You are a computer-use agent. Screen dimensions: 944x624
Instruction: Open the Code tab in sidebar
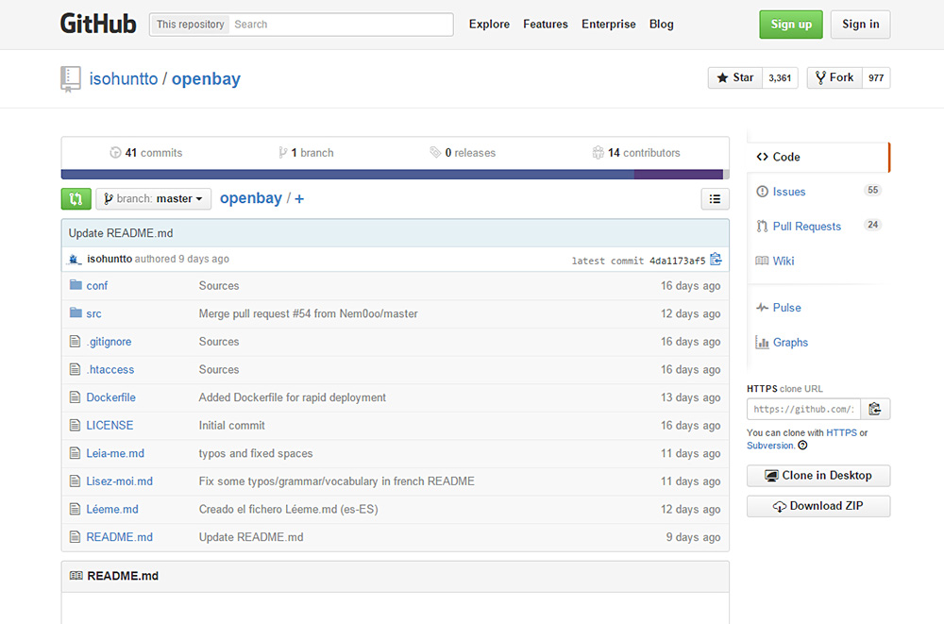click(x=818, y=157)
